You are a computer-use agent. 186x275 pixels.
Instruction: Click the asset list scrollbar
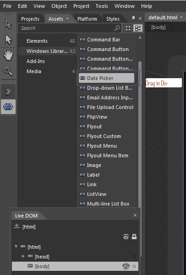140,133
